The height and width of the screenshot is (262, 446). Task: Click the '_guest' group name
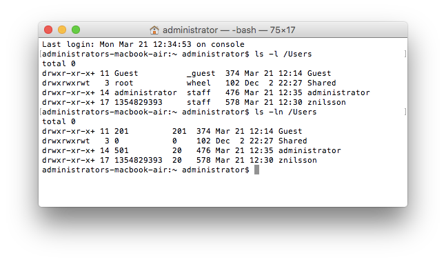[201, 73]
